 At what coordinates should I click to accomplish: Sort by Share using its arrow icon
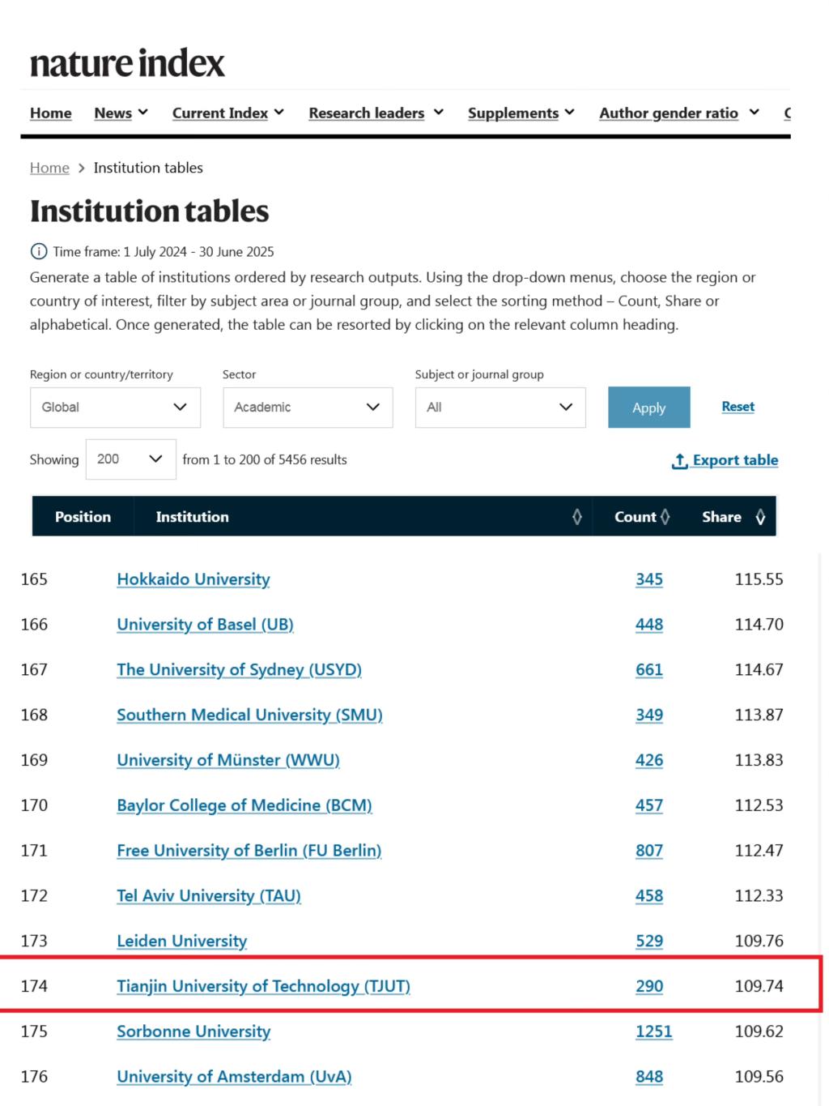point(760,517)
